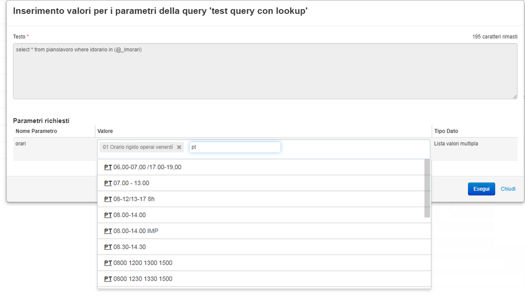The width and height of the screenshot is (525, 296).
Task: Click the 'Nome Parametro' column header
Action: click(x=36, y=132)
